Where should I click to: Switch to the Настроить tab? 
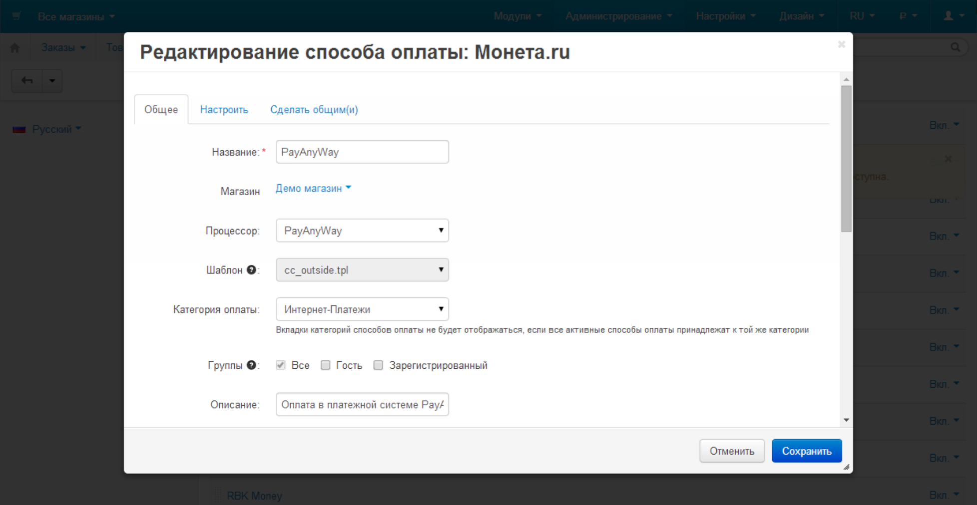pos(224,109)
